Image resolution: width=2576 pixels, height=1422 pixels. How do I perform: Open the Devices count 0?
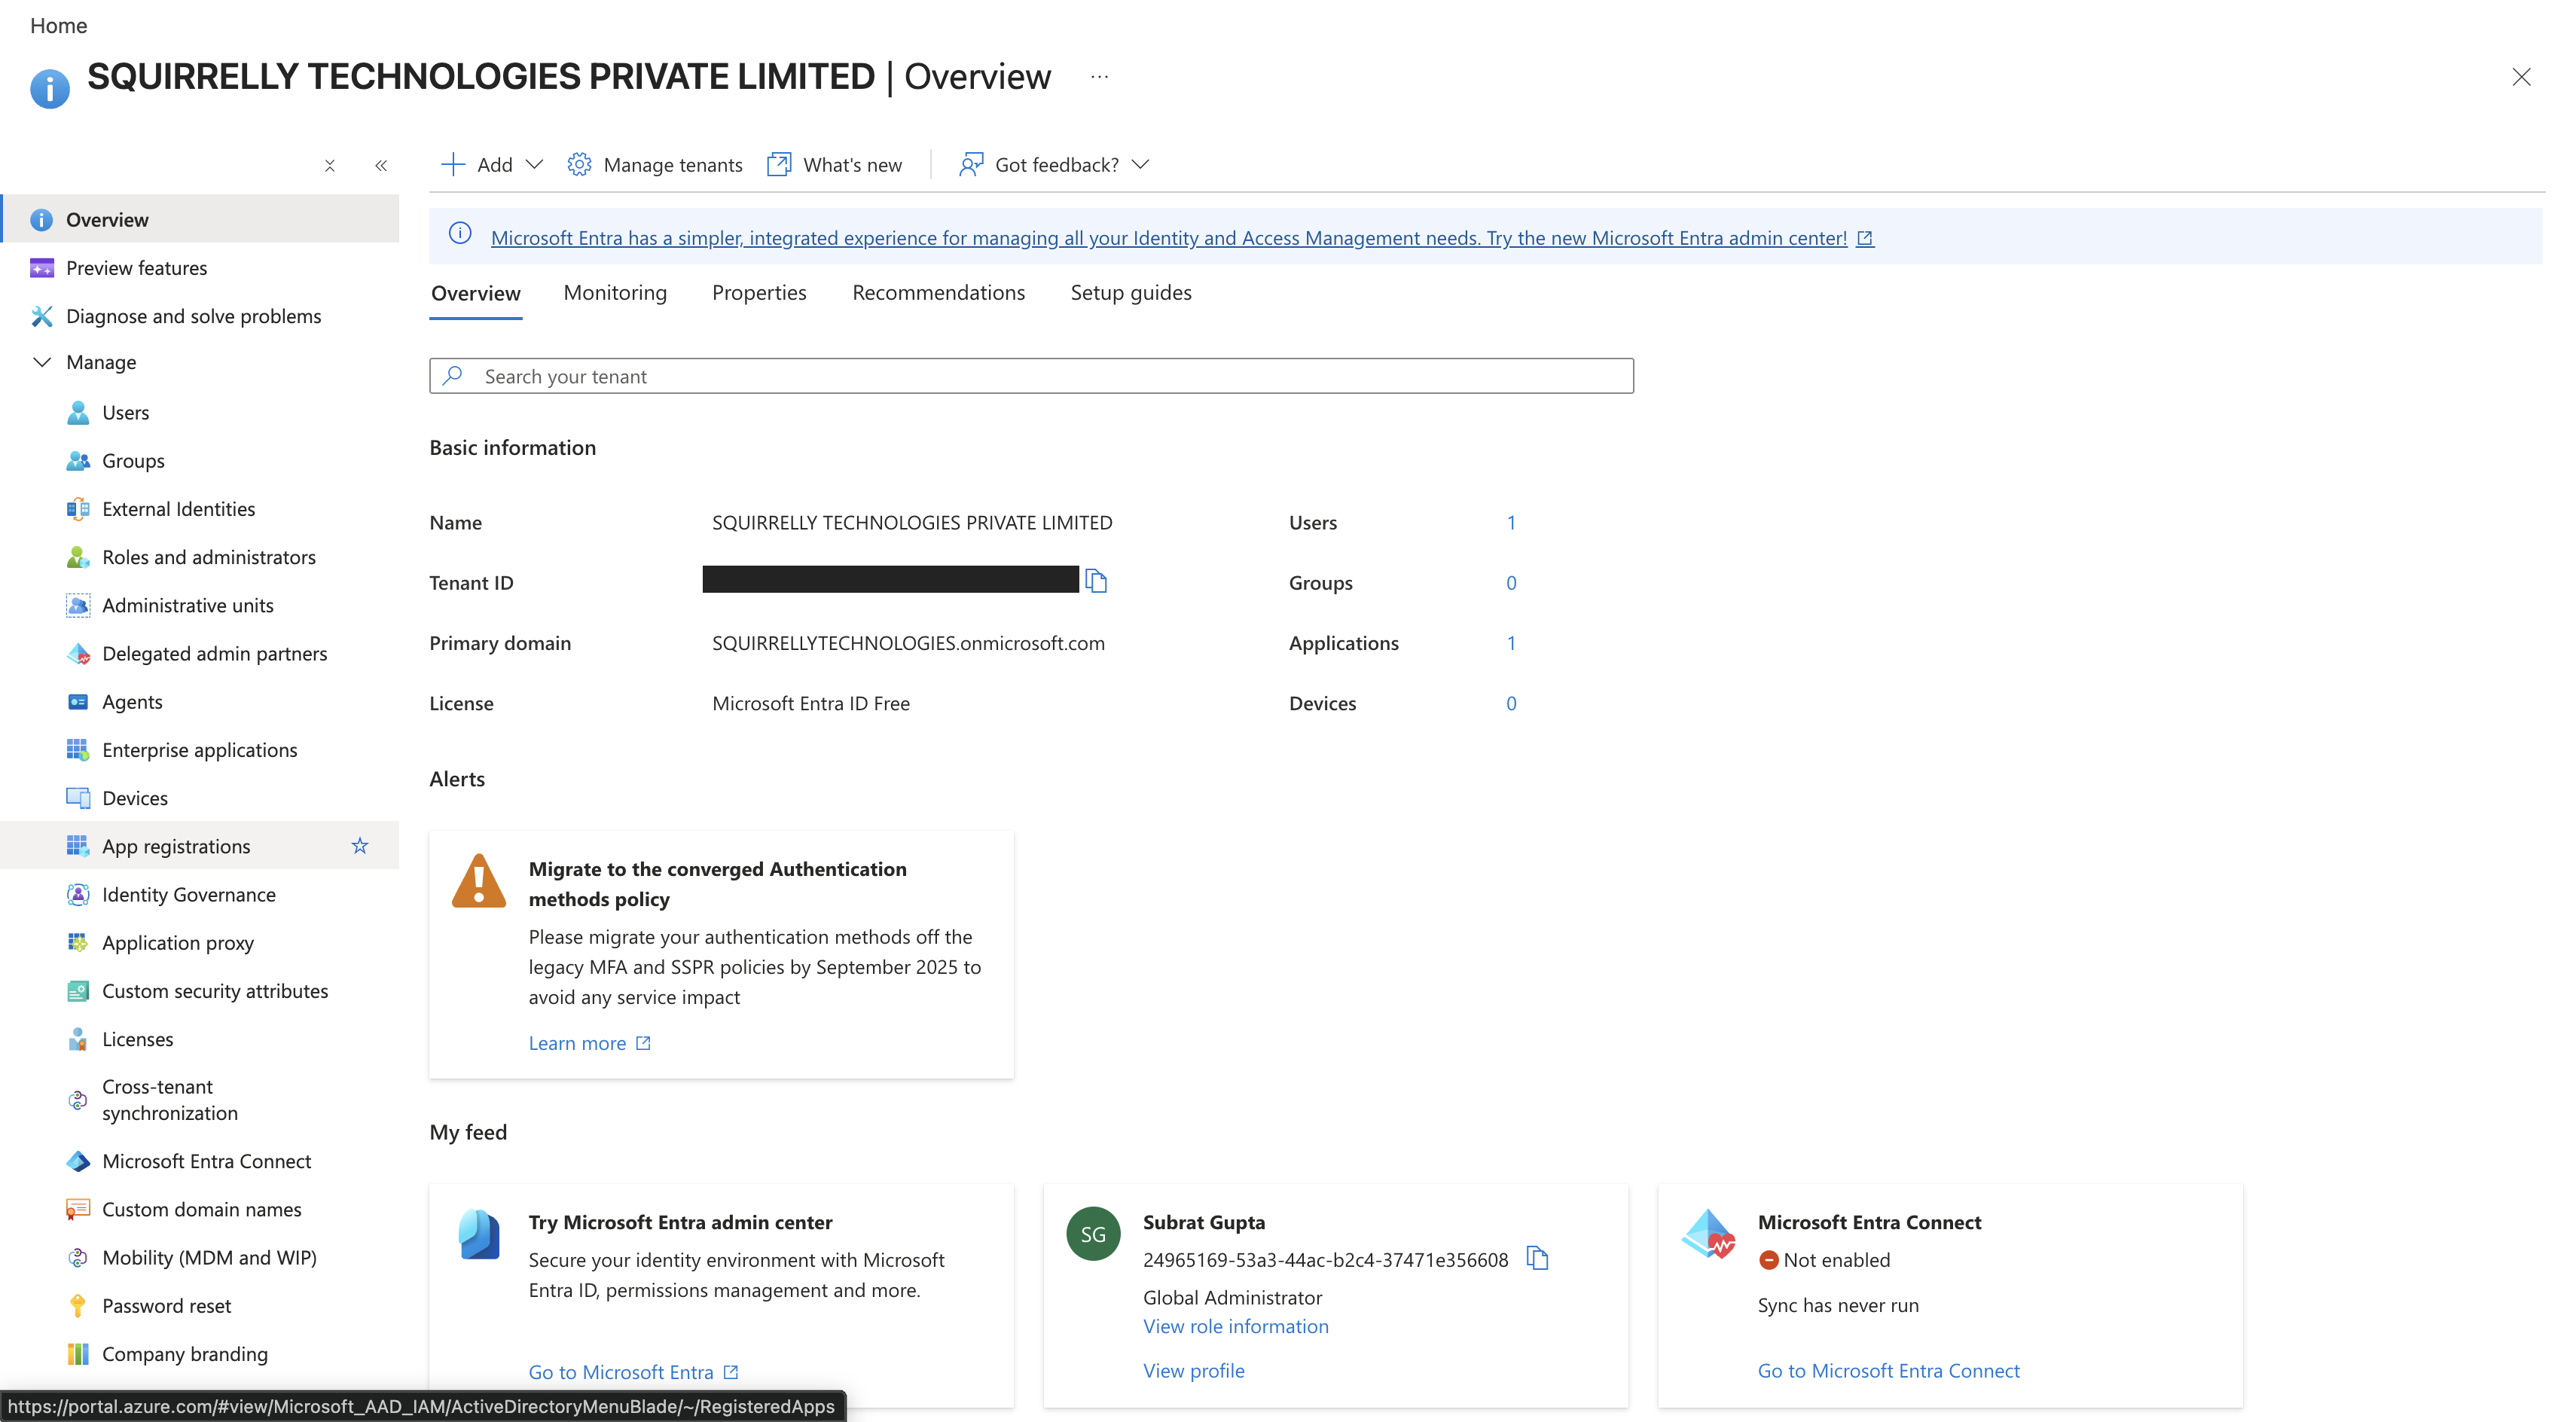point(1511,703)
